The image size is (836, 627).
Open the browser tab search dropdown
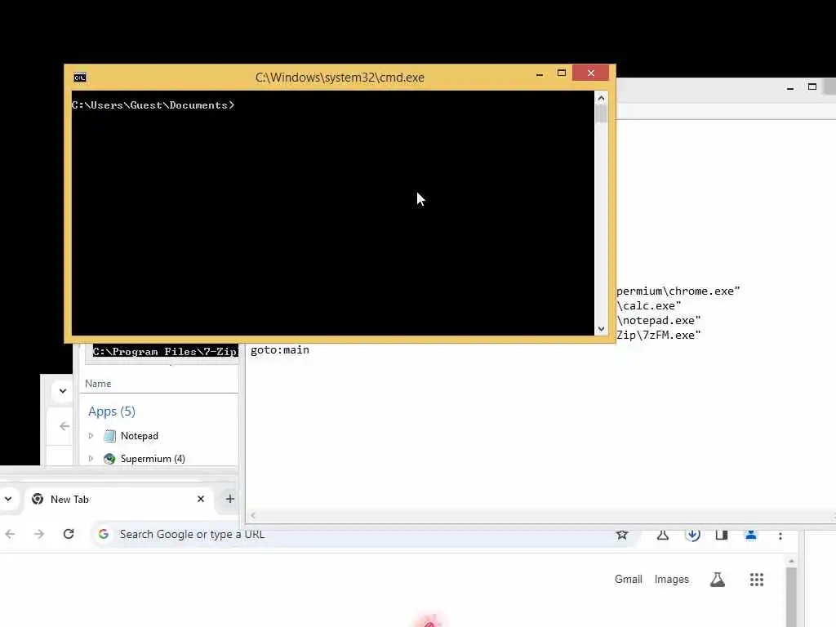click(8, 499)
